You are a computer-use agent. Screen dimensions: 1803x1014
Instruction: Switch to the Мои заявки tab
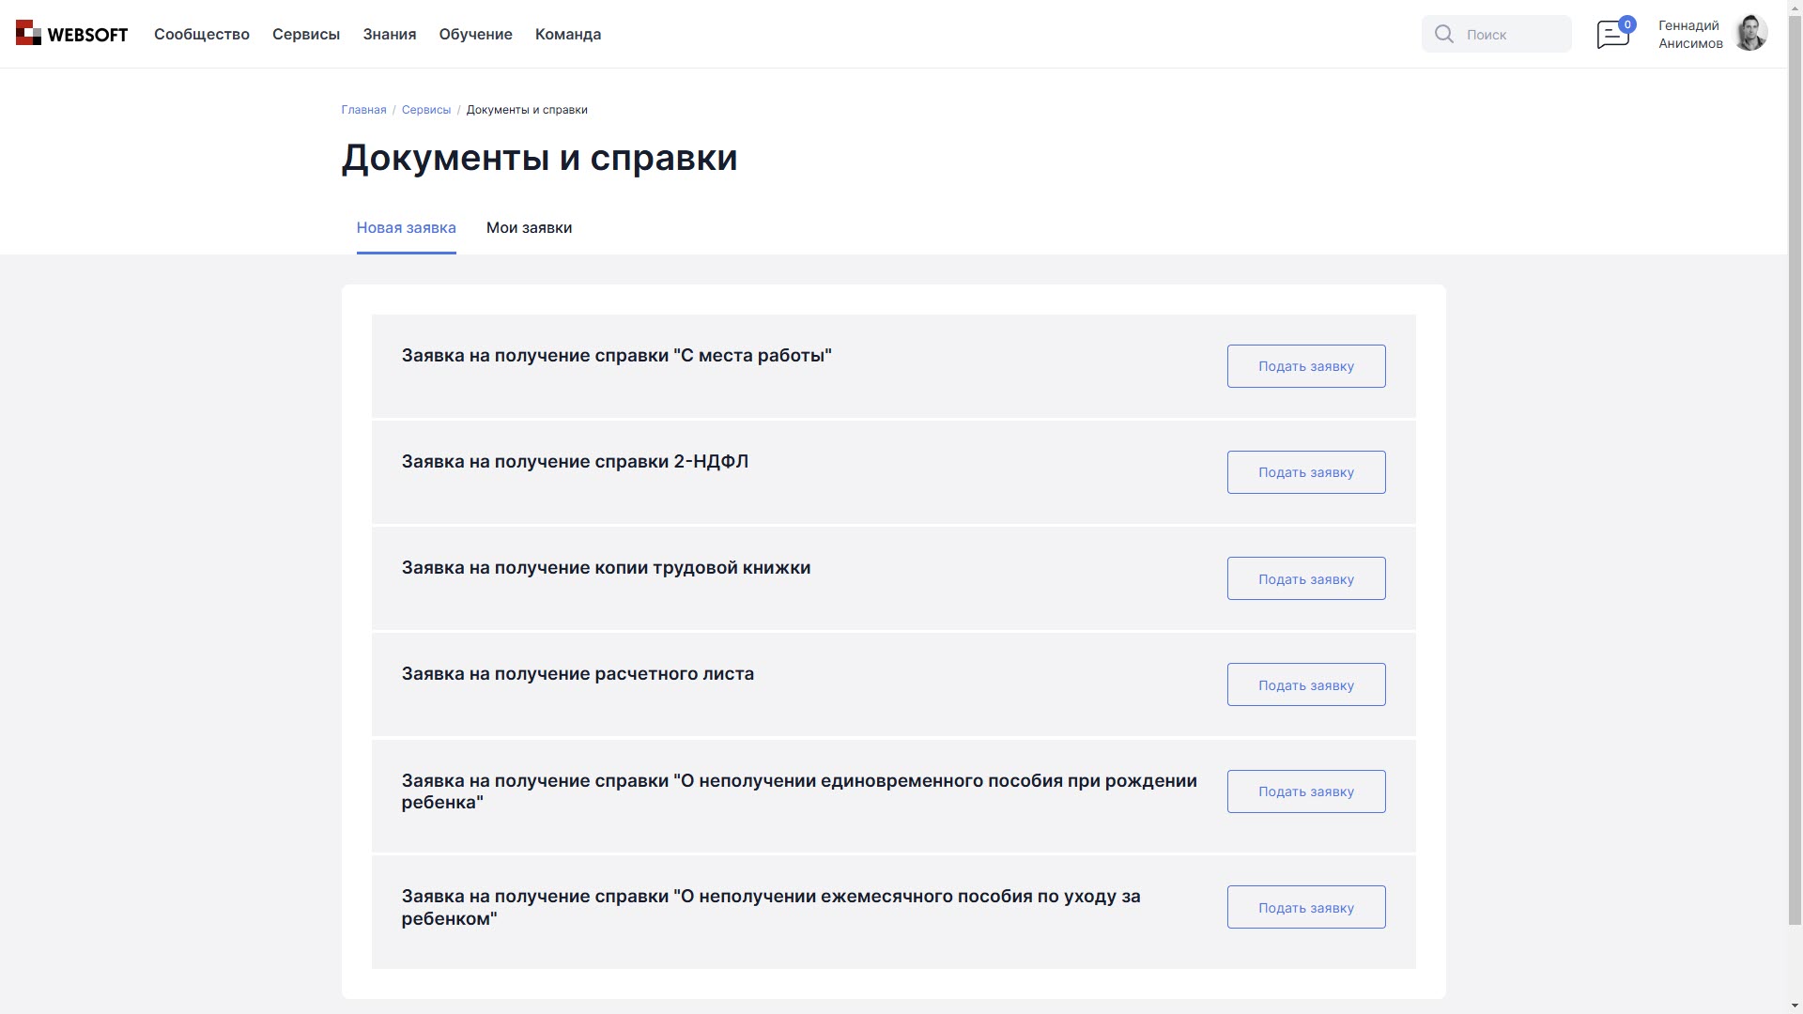tap(529, 228)
